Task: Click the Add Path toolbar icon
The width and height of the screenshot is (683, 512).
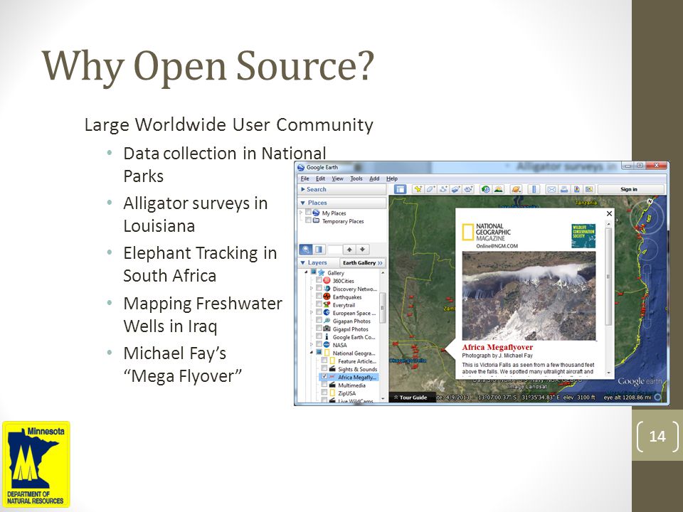Action: (443, 189)
